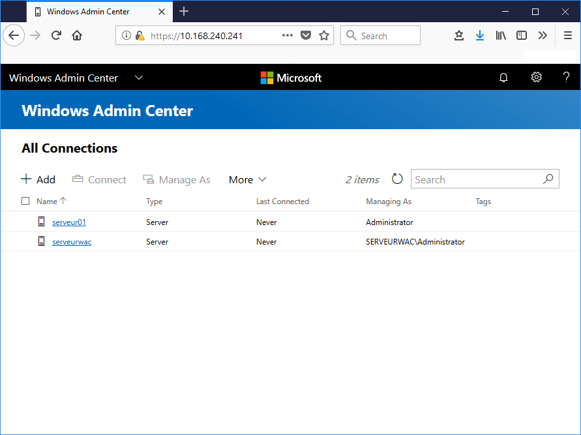Show downloads with the blue arrow icon
Screen dimensions: 581x435
480,36
